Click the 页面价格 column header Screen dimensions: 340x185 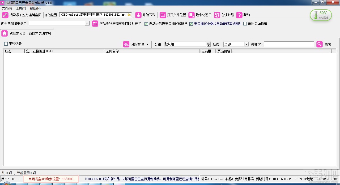click(224, 51)
